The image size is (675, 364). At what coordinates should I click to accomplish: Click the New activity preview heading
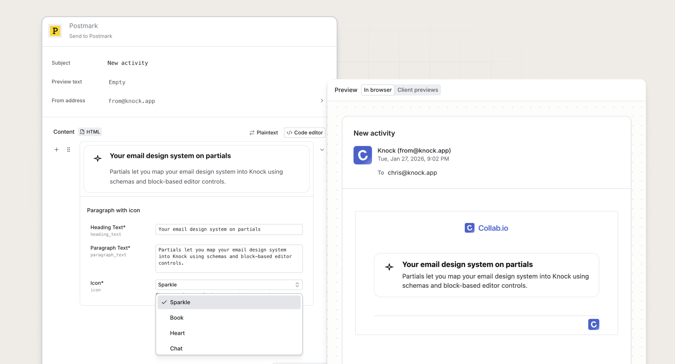pos(374,133)
